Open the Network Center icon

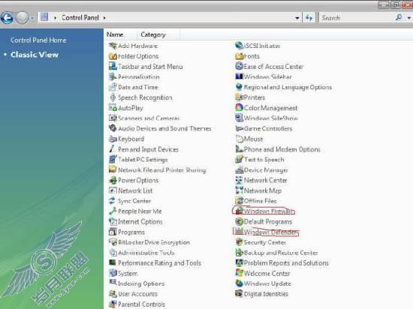click(x=239, y=181)
